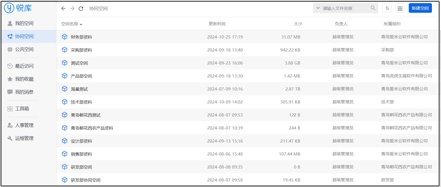The height and width of the screenshot is (187, 441).
Task: Click the forward navigation arrow
Action: pyautogui.click(x=72, y=9)
